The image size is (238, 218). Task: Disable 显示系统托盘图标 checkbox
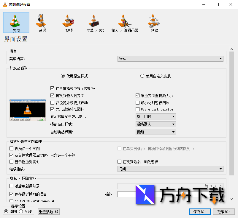[x=53, y=109]
